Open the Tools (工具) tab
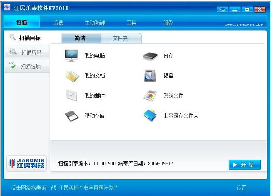The width and height of the screenshot is (272, 196). click(131, 23)
